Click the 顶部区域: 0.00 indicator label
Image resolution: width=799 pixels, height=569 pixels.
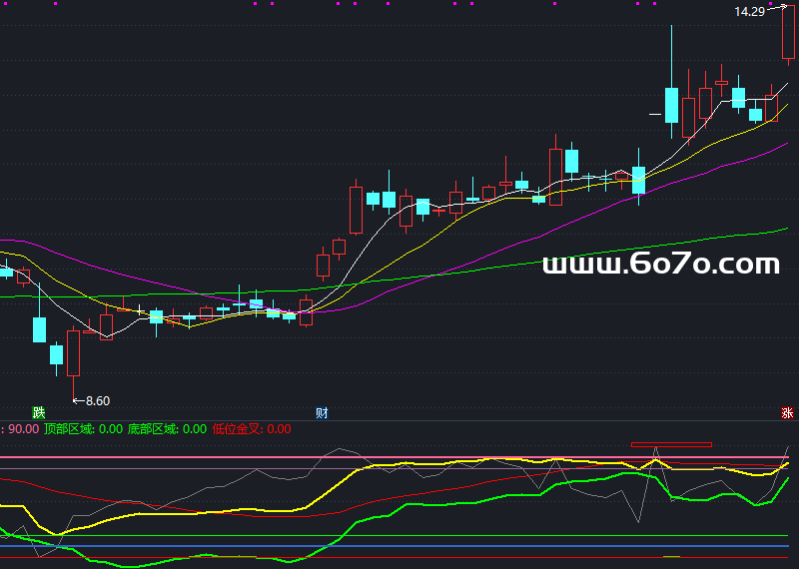84,429
